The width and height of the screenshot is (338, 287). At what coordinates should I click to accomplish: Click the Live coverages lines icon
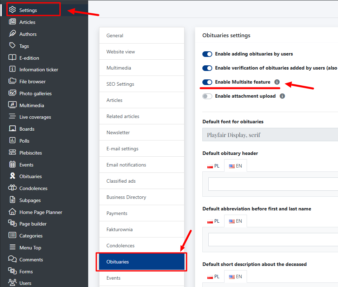pos(12,116)
